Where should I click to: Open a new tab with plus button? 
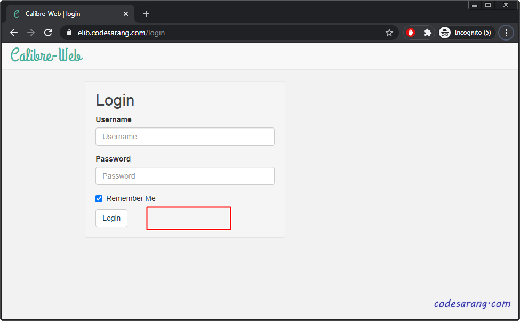146,14
